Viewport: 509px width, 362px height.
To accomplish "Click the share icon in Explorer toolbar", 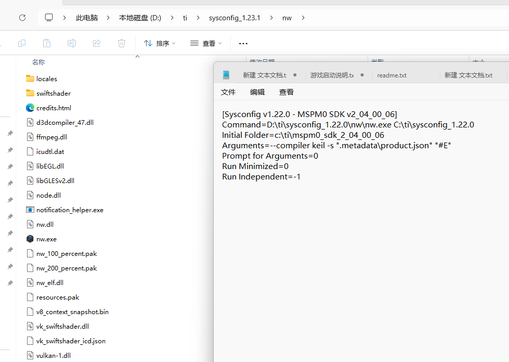I will click(97, 43).
